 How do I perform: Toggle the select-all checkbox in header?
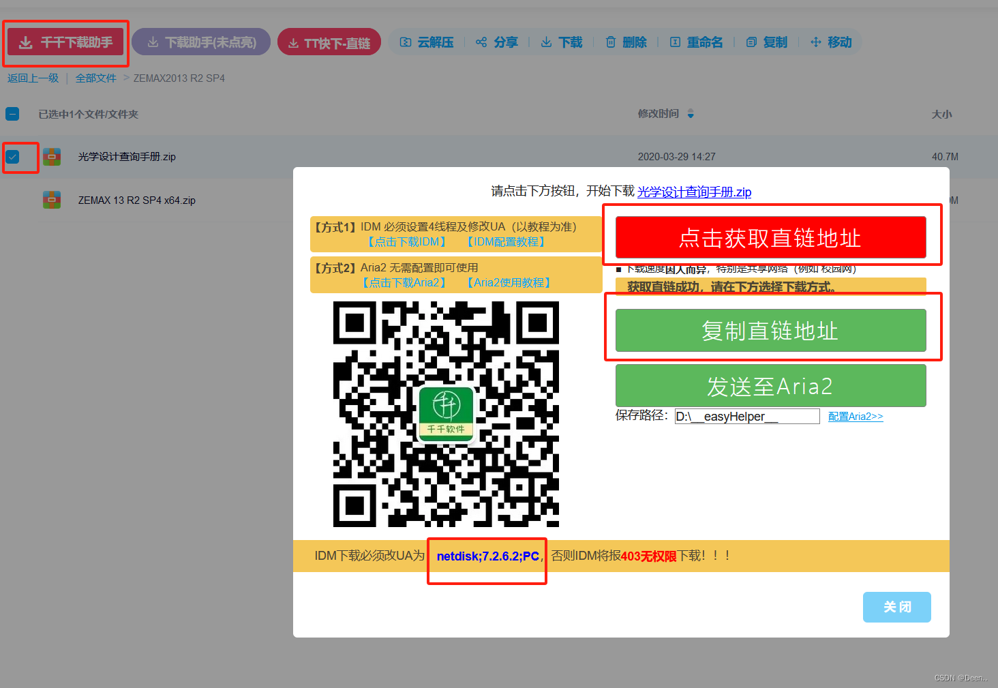pyautogui.click(x=12, y=114)
